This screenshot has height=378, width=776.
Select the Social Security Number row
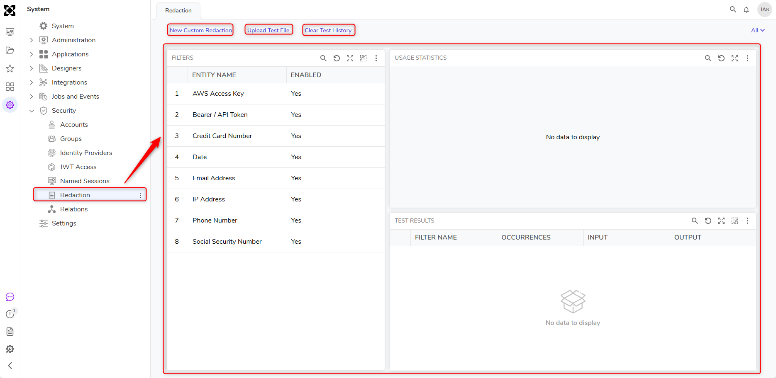(x=276, y=242)
